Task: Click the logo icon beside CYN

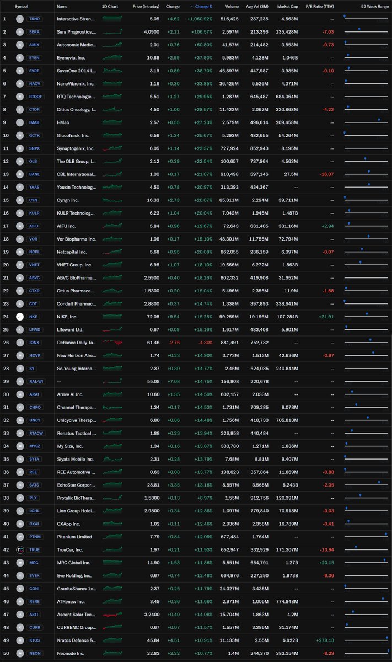Action: tap(20, 200)
